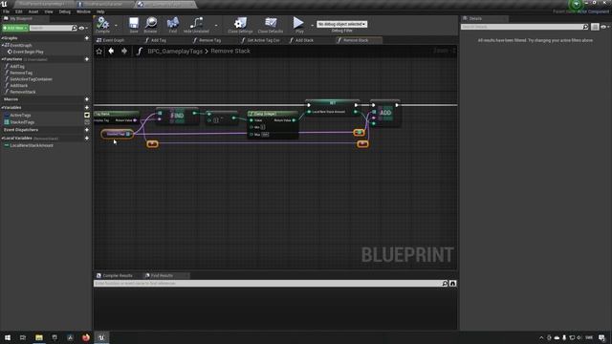612x344 pixels.
Task: Click the BPC_GameplayTags breadcrumb link
Action: click(x=175, y=51)
